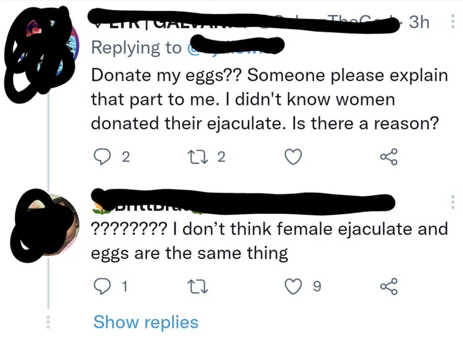Image resolution: width=463 pixels, height=340 pixels.
Task: Share BrittBrat's tweet
Action: coord(389,287)
